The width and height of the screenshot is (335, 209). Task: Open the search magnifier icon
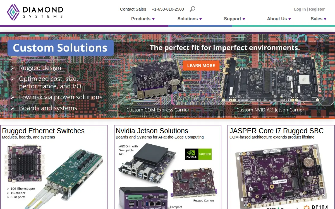[x=192, y=9]
